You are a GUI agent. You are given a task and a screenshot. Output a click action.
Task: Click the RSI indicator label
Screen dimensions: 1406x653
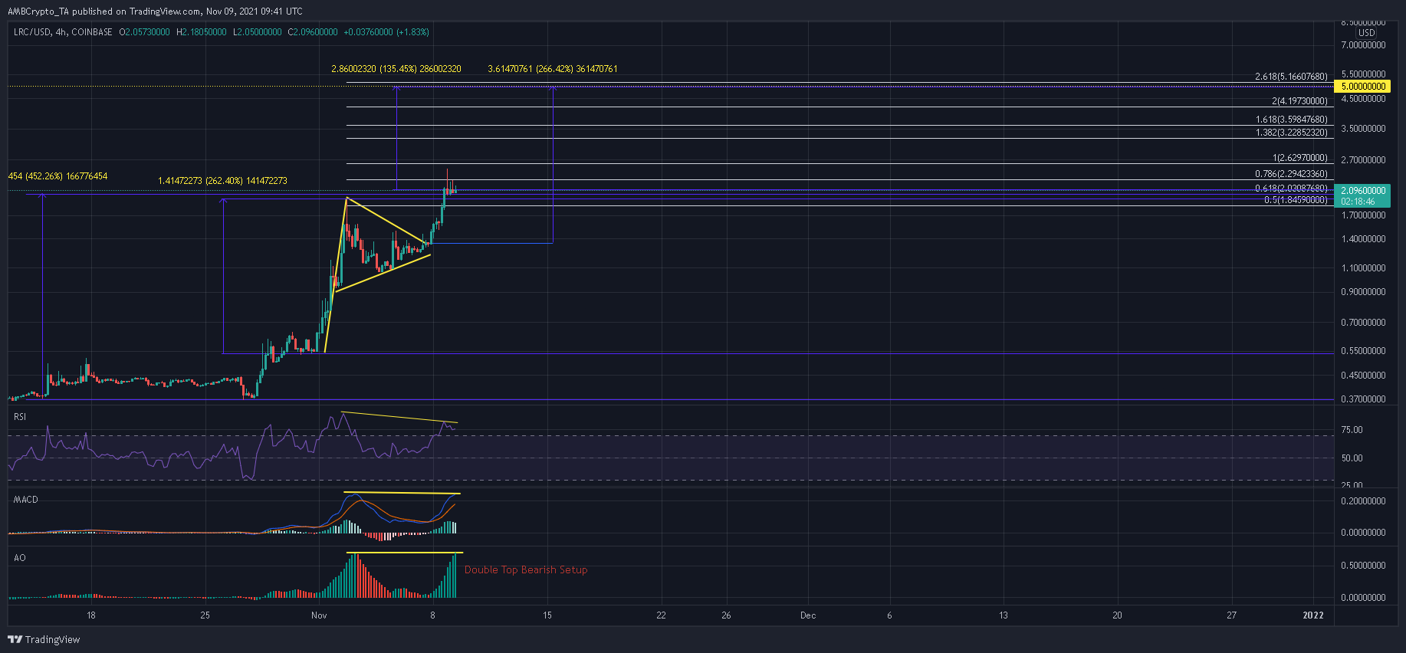(20, 417)
